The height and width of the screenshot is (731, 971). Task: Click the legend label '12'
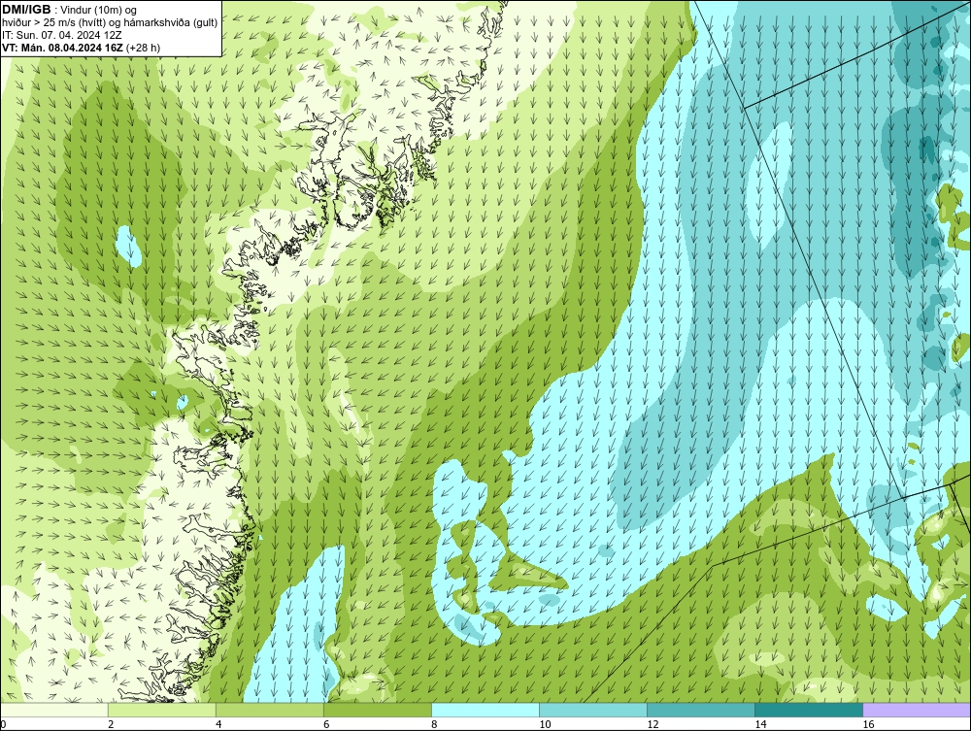coord(653,724)
